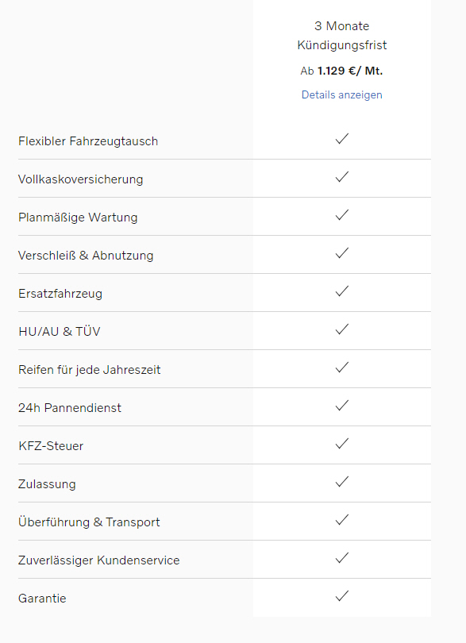466x643 pixels.
Task: Click the 24h Pannendienst checkmark
Action: coord(341,406)
